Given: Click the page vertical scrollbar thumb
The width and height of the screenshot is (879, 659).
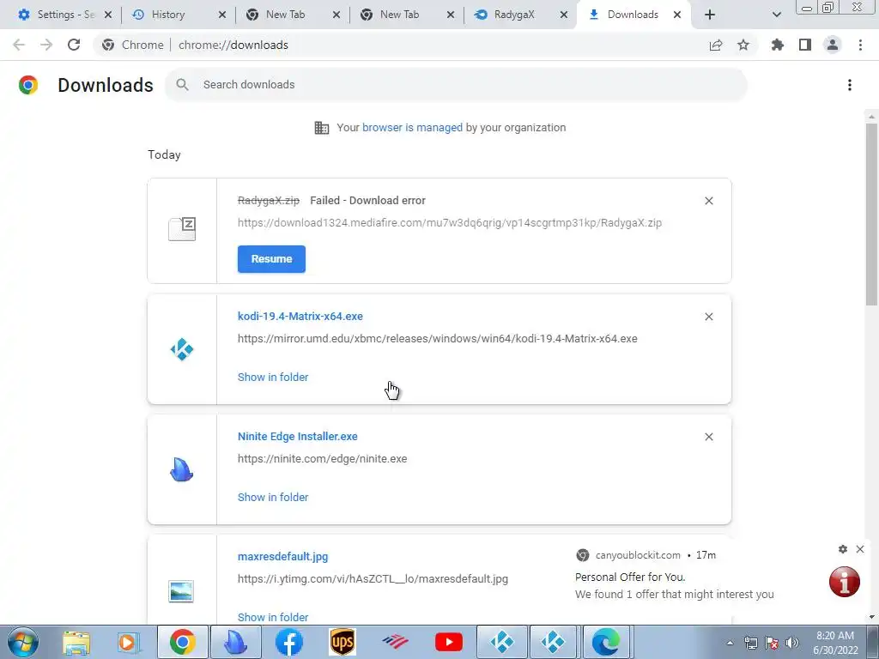Looking at the screenshot, I should [x=871, y=214].
